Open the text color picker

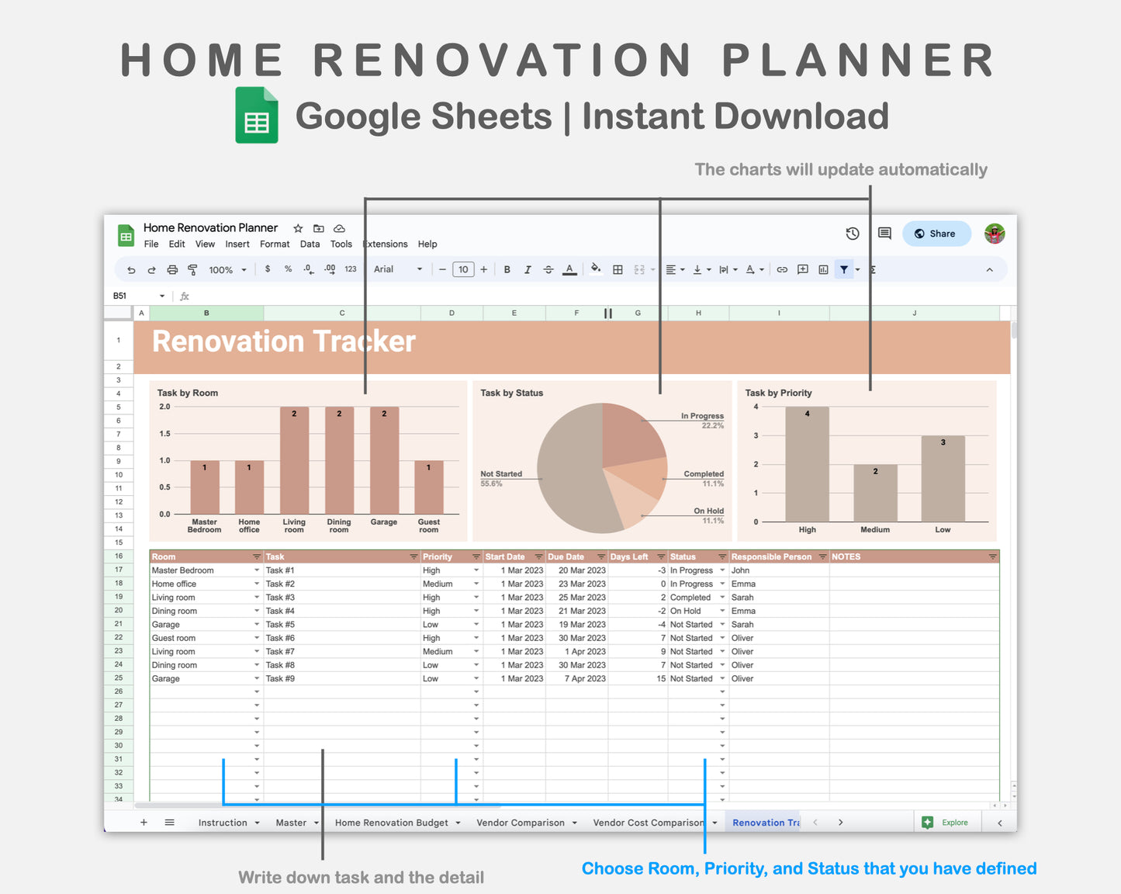(x=569, y=269)
